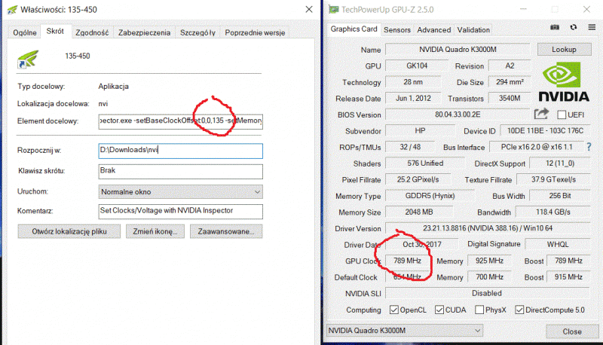Click the 'Element docelowy' input field
This screenshot has width=603, height=345.
click(180, 121)
